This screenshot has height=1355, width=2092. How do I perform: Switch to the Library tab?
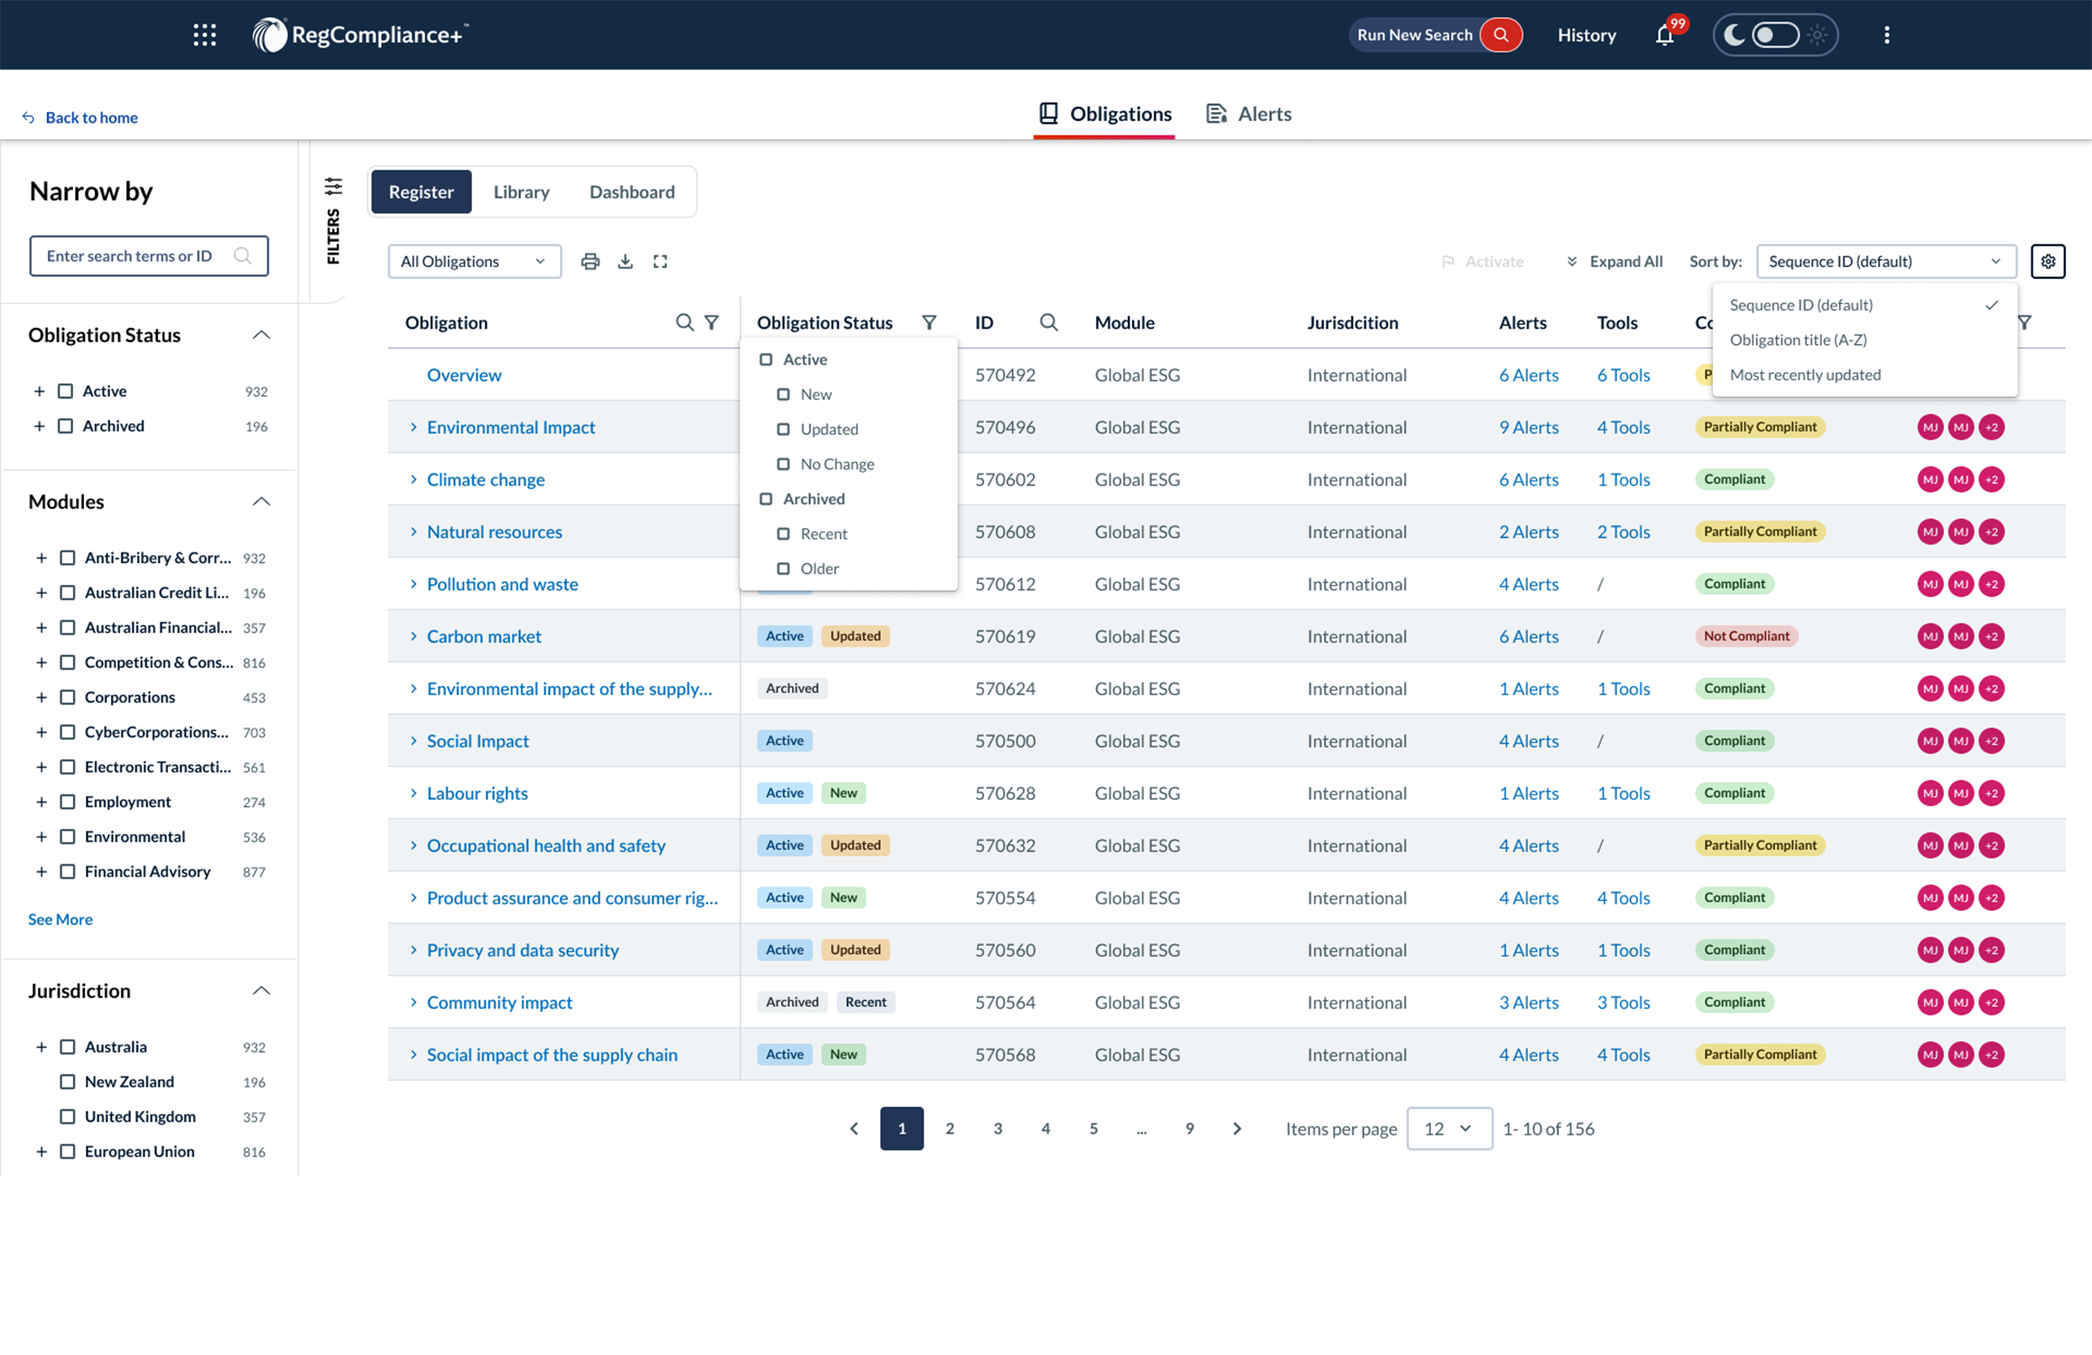click(x=521, y=191)
